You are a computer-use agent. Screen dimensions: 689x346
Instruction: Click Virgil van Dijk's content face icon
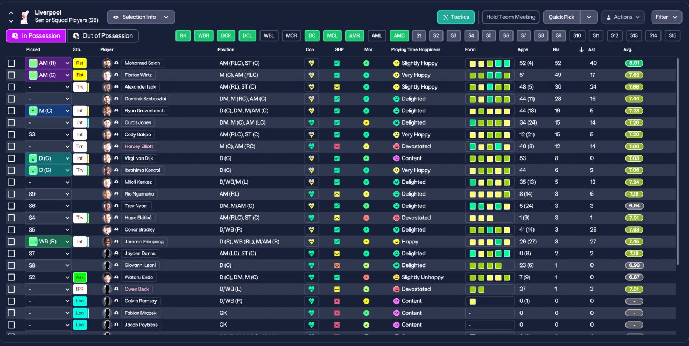pyautogui.click(x=397, y=158)
